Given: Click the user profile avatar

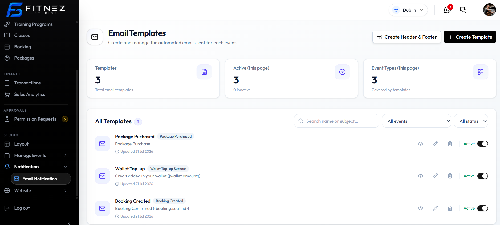Looking at the screenshot, I should tap(489, 10).
